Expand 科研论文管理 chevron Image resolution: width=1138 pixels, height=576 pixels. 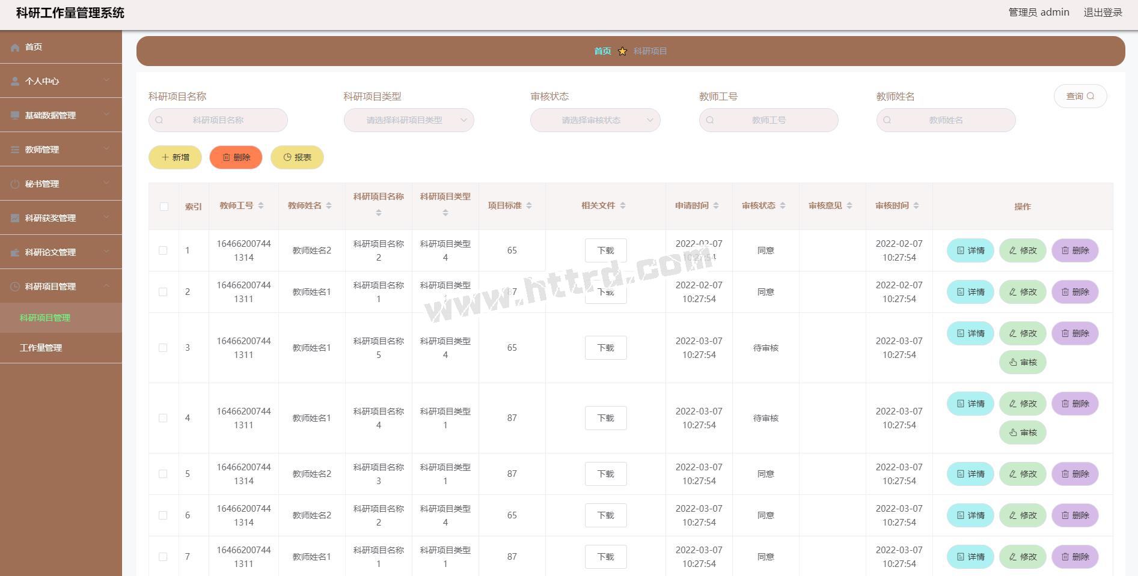(x=106, y=251)
